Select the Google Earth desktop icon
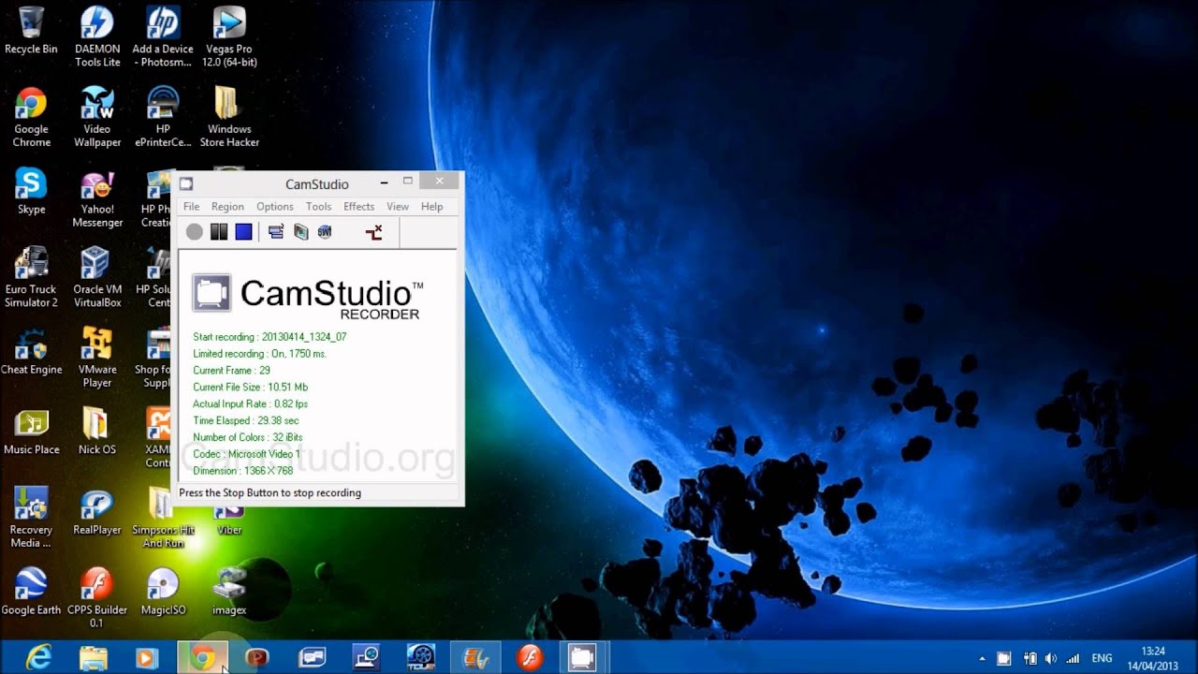This screenshot has height=674, width=1198. (31, 592)
